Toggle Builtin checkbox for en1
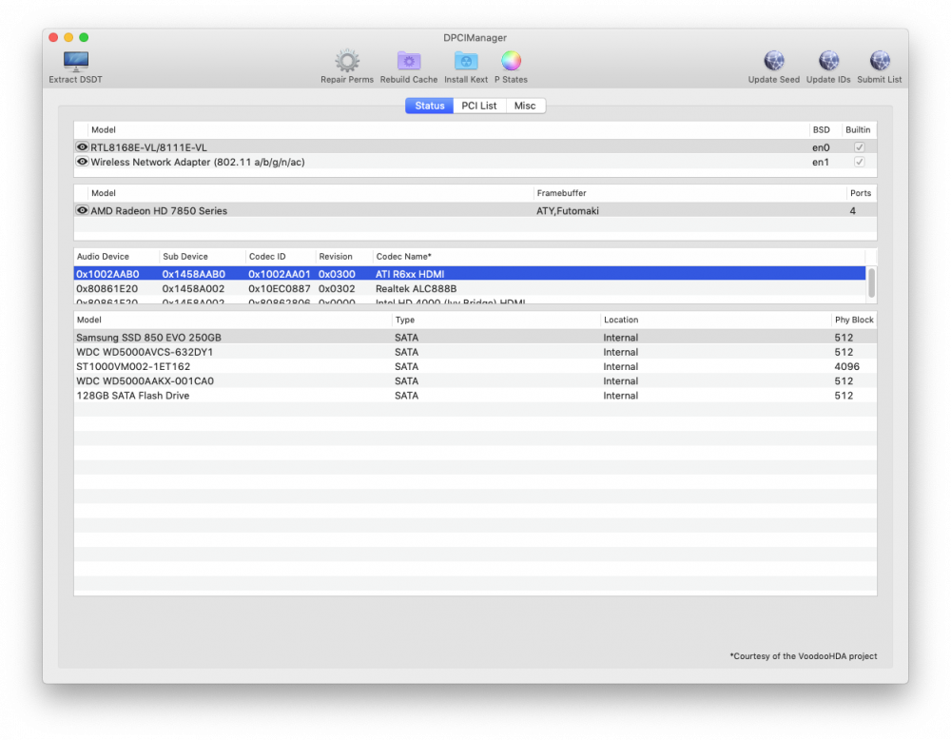951x740 pixels. tap(859, 162)
